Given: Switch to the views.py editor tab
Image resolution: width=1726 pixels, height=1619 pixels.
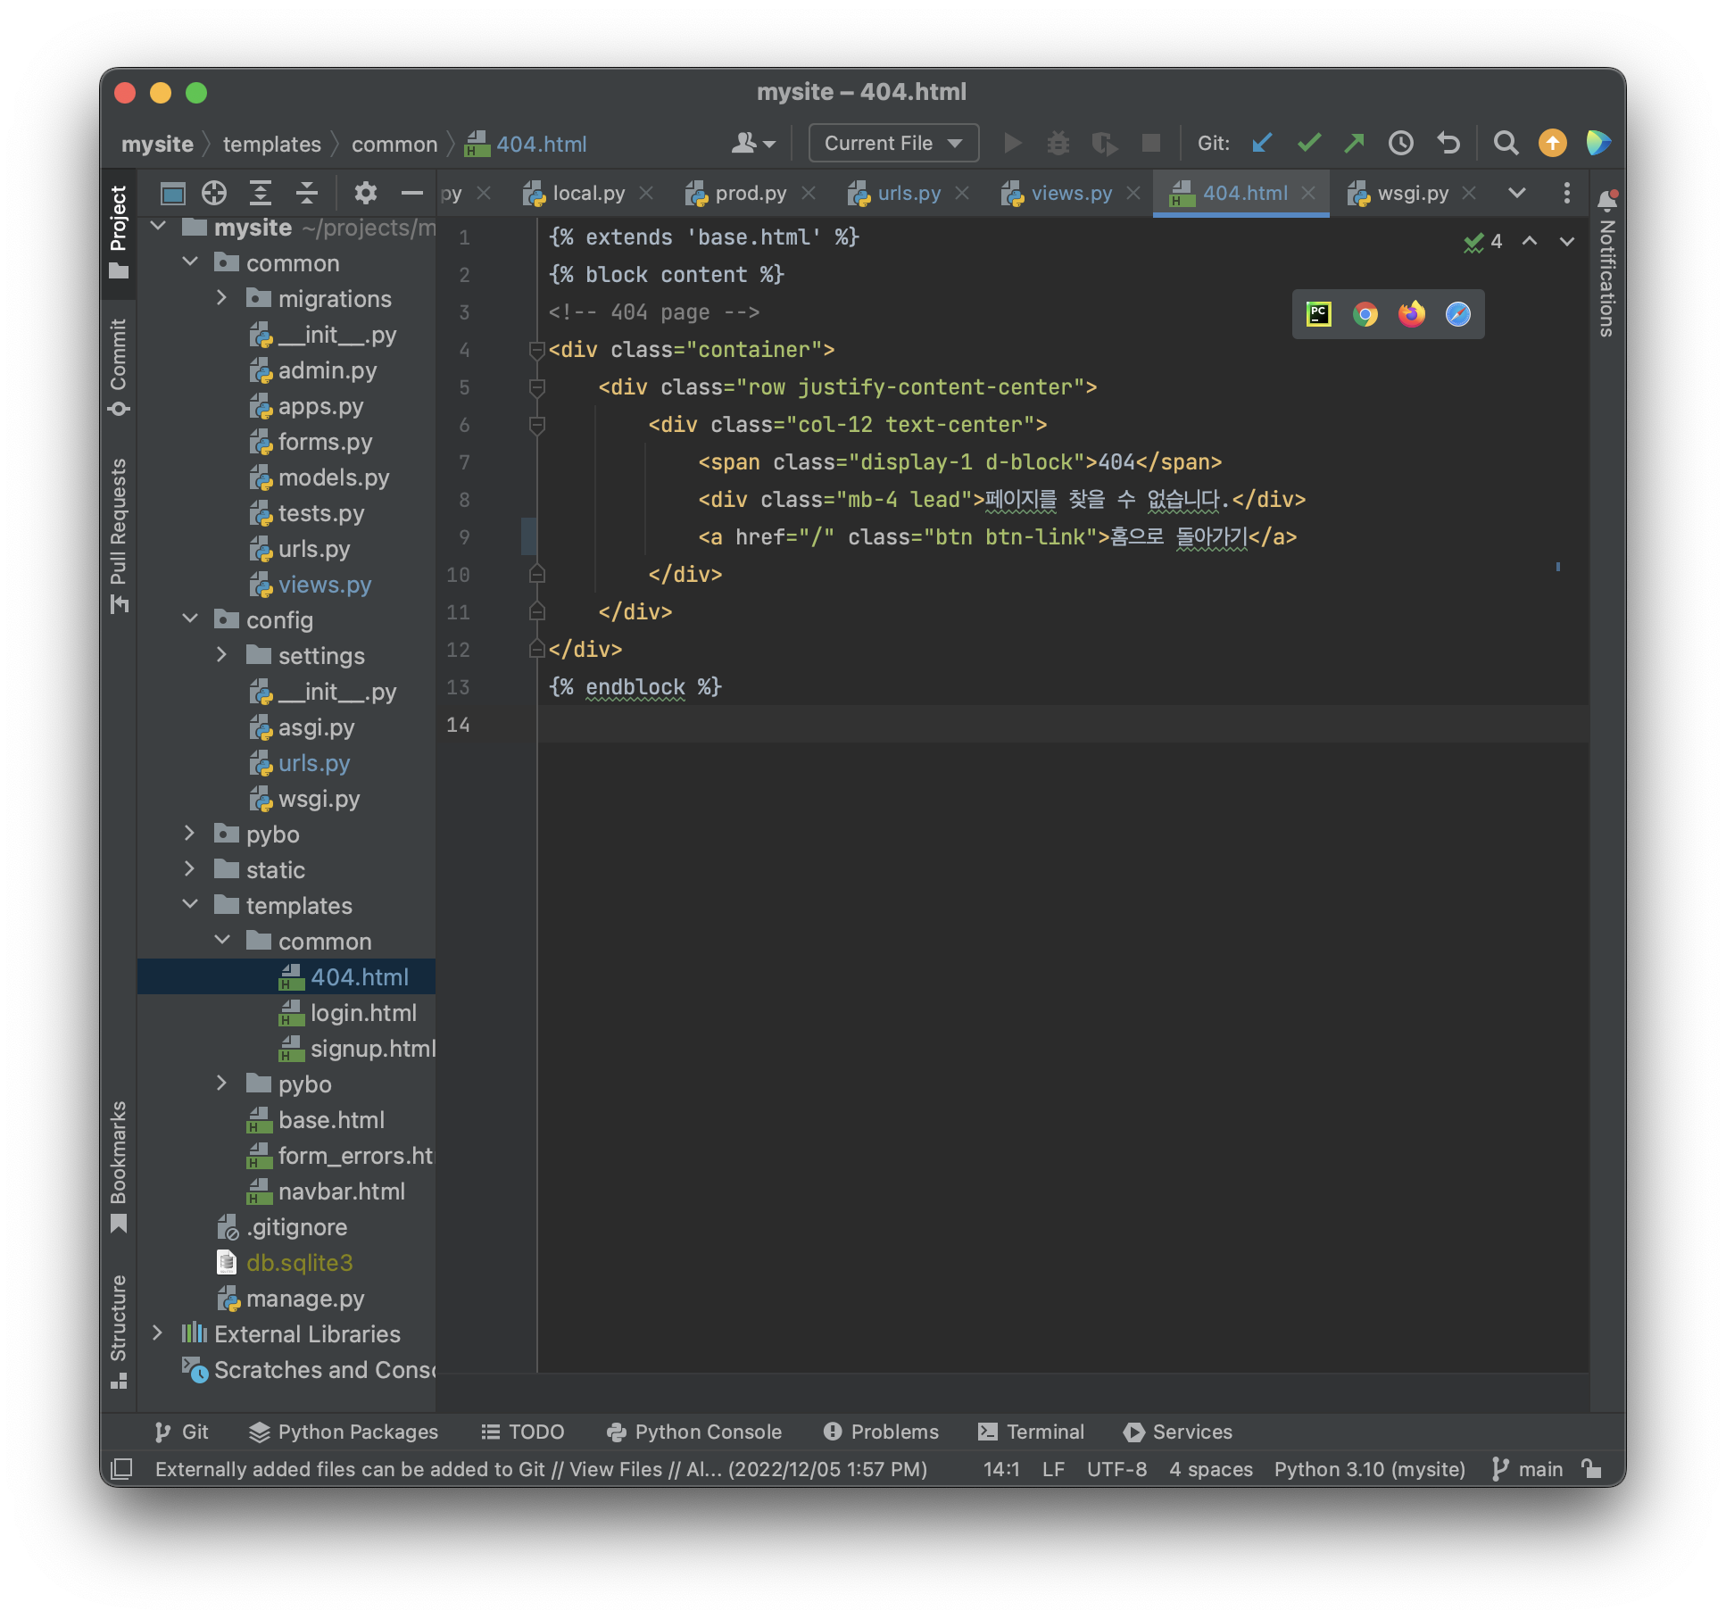Looking at the screenshot, I should (1070, 193).
